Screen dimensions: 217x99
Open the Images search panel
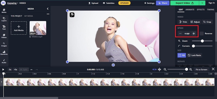[4, 44]
